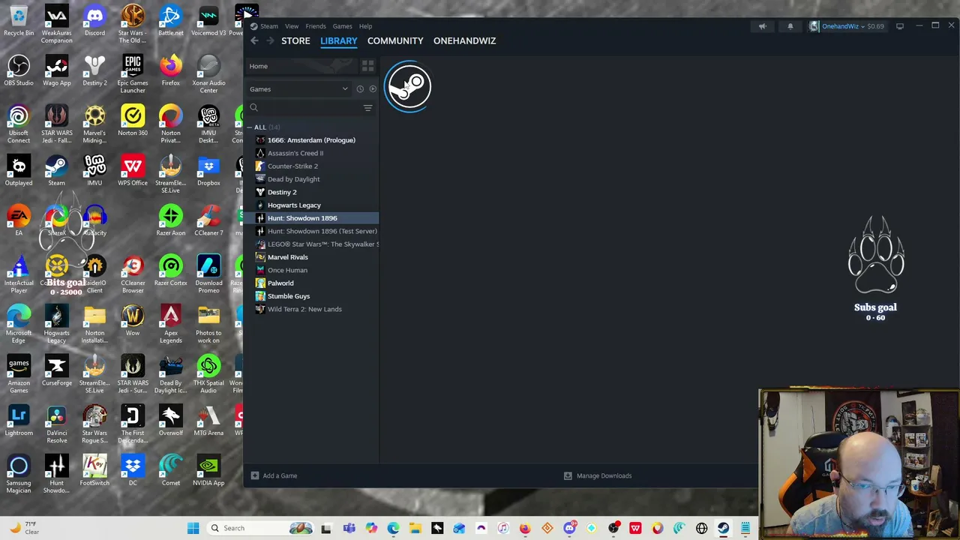Select Ubisoft Connect desktop icon
Screen dimensions: 960x540
pos(19,124)
